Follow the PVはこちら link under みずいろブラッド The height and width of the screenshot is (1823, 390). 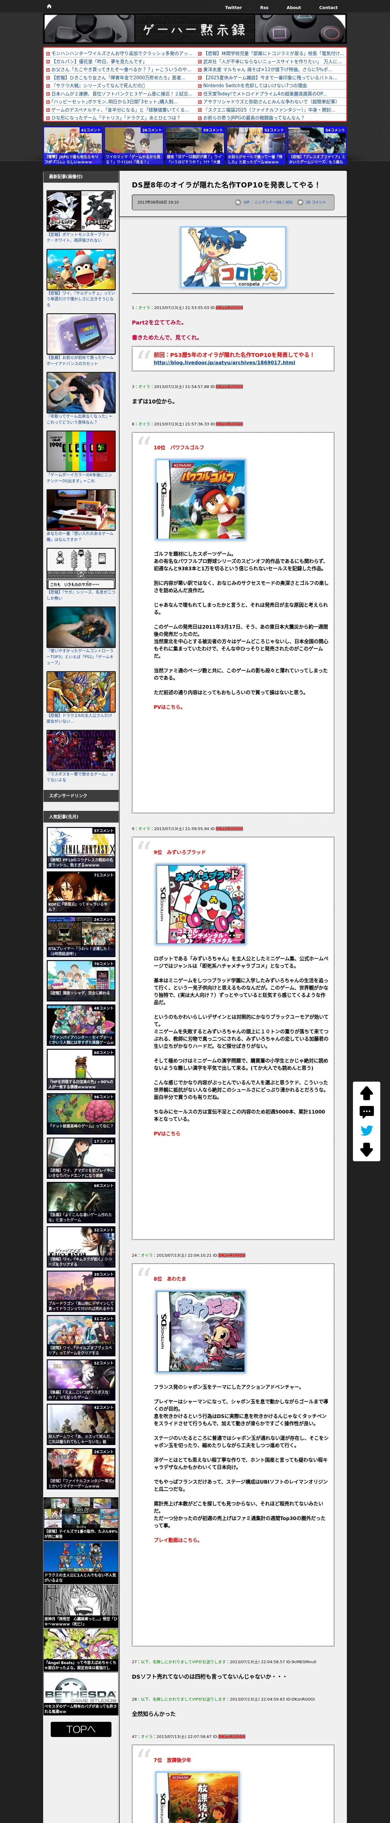click(x=167, y=1133)
